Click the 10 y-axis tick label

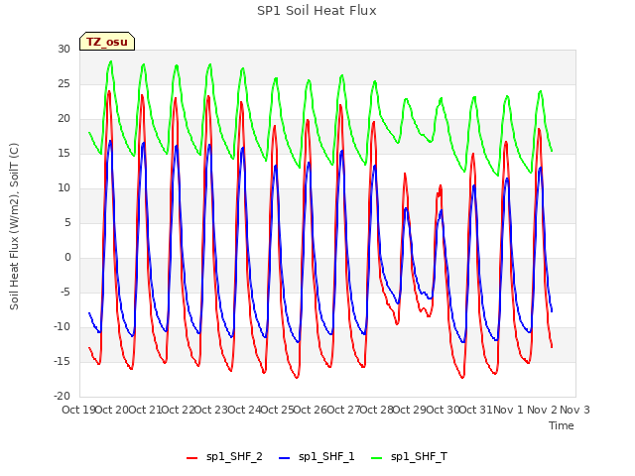click(x=63, y=187)
